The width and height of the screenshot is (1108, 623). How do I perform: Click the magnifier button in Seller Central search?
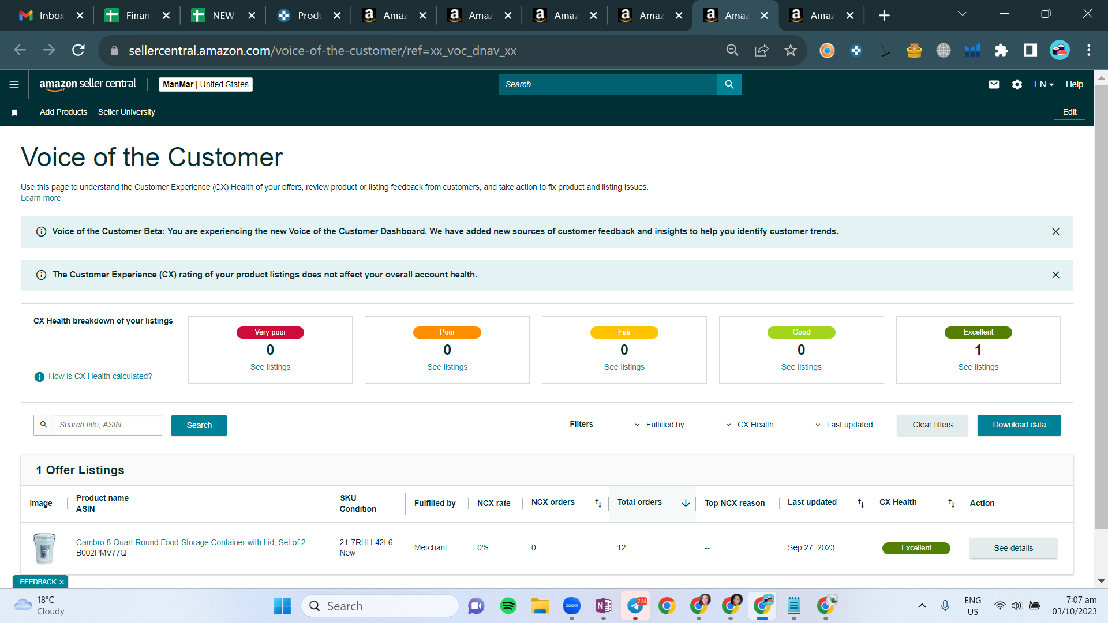tap(729, 84)
